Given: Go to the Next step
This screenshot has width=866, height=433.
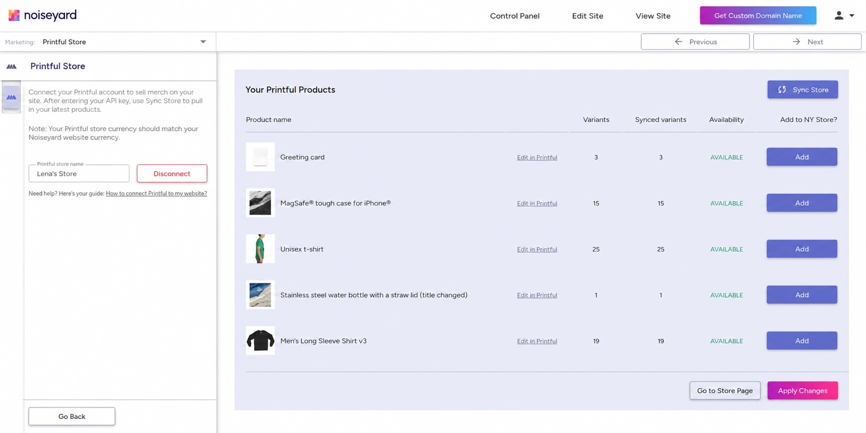Looking at the screenshot, I should point(807,41).
